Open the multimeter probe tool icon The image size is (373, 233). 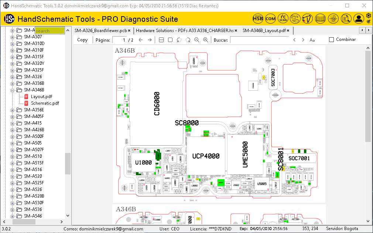pos(307,18)
